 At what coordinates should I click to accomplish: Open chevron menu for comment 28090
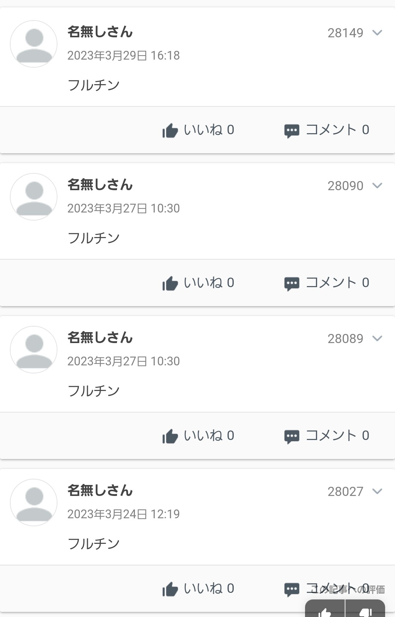point(377,186)
